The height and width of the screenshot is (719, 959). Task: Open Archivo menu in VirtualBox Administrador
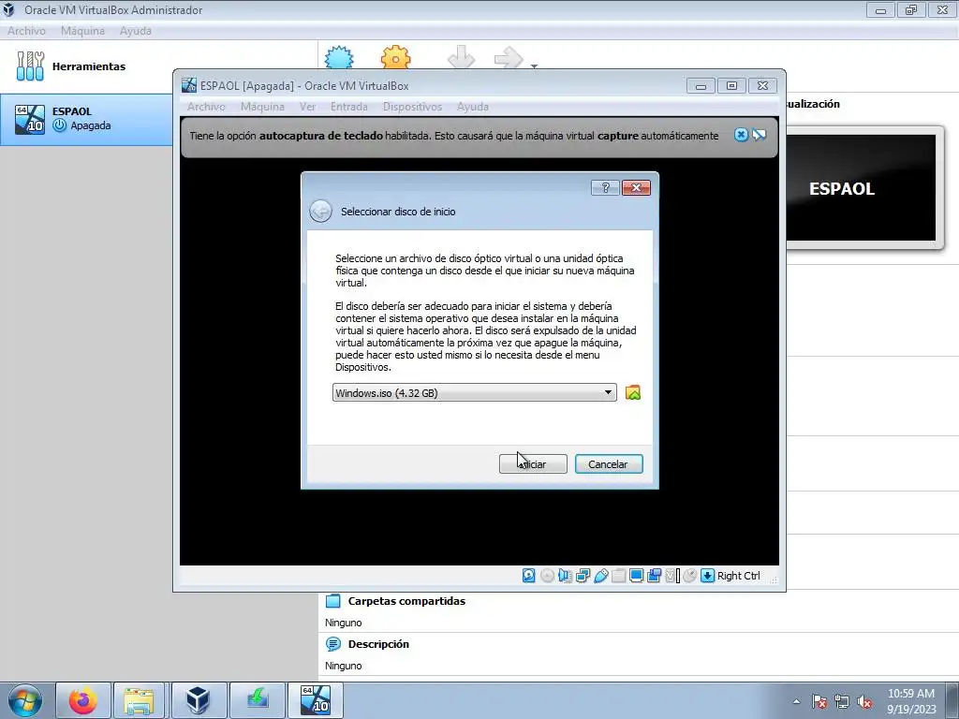[26, 31]
